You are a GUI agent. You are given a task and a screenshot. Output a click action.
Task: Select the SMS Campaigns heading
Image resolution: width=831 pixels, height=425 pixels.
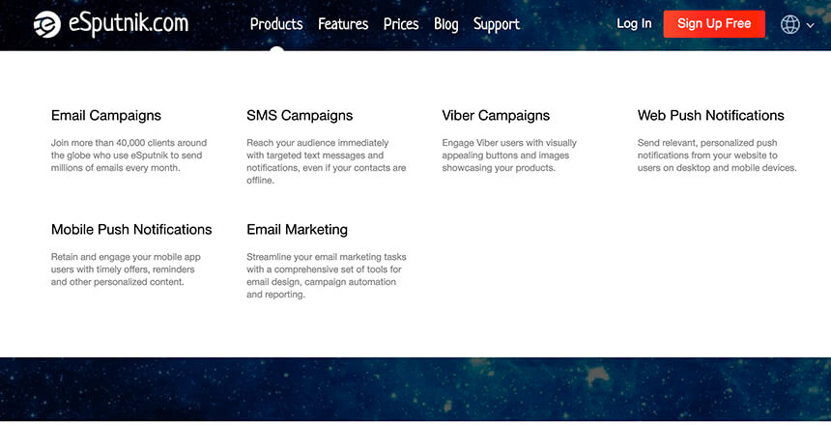click(x=300, y=116)
